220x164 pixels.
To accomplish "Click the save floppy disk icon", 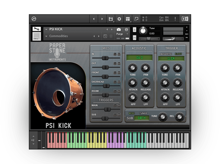I will [111, 19].
